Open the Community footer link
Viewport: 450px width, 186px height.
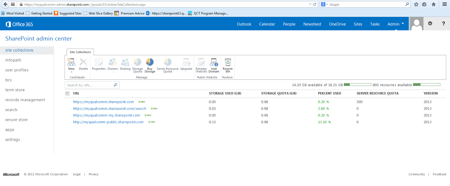(417, 174)
